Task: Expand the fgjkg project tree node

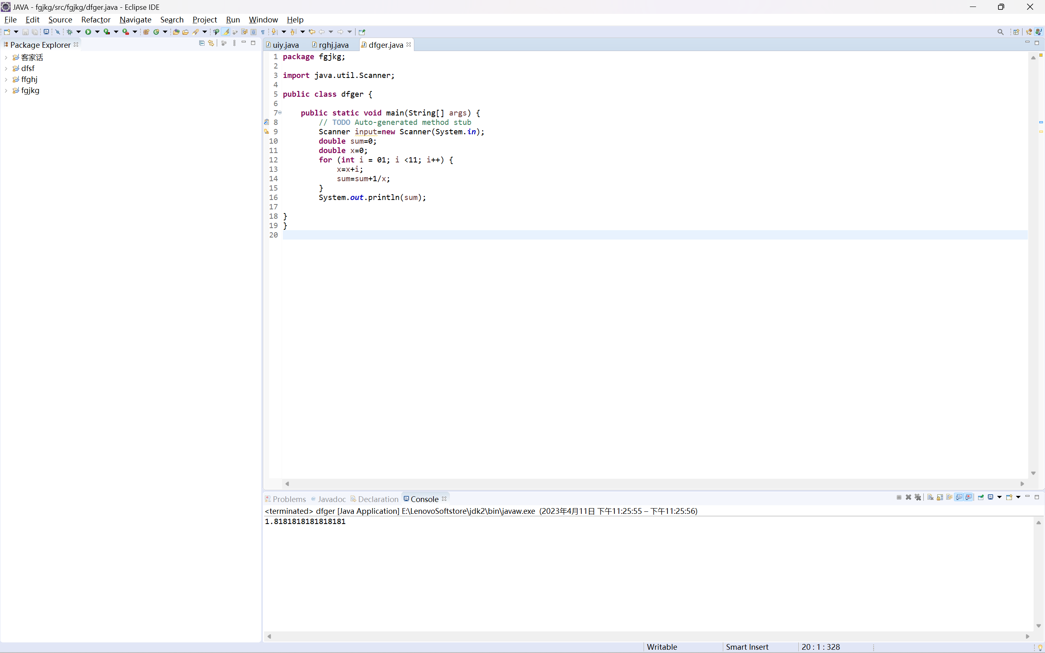Action: (6, 91)
